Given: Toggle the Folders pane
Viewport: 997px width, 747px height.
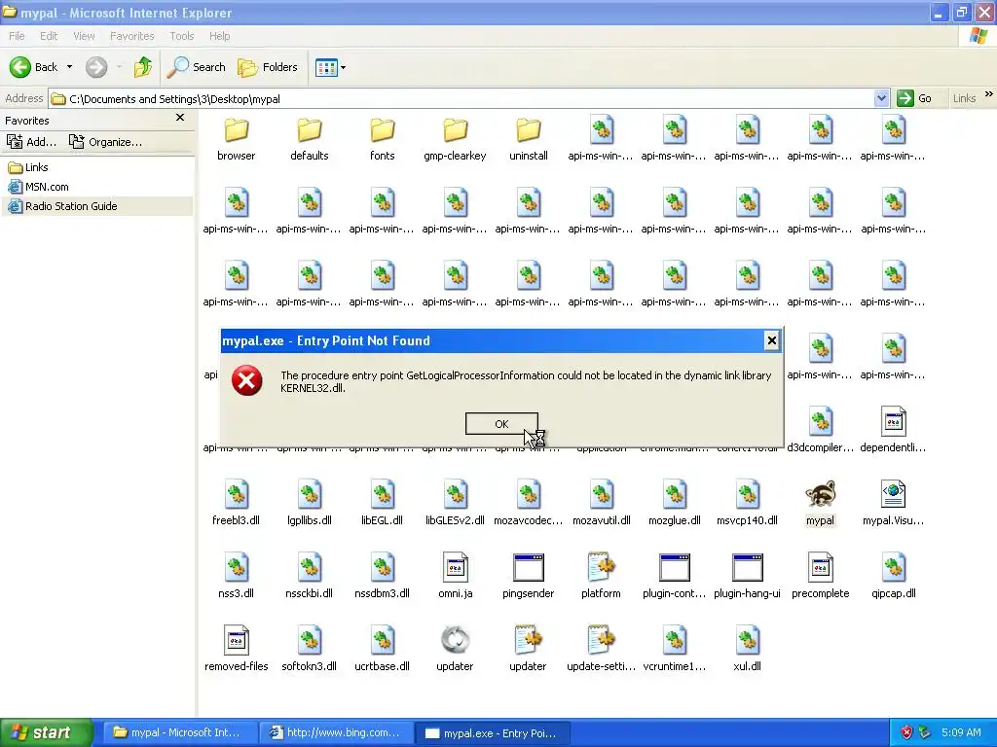Looking at the screenshot, I should pos(267,67).
